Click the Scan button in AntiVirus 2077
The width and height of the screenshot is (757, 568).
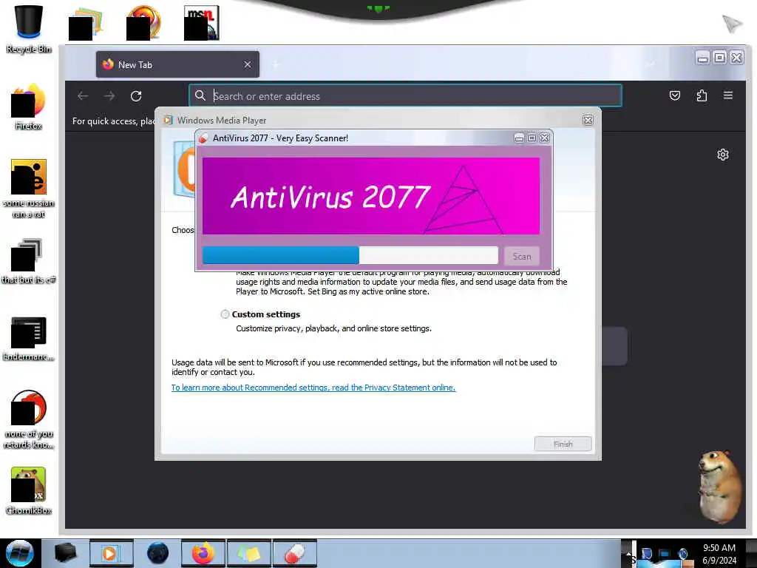521,256
